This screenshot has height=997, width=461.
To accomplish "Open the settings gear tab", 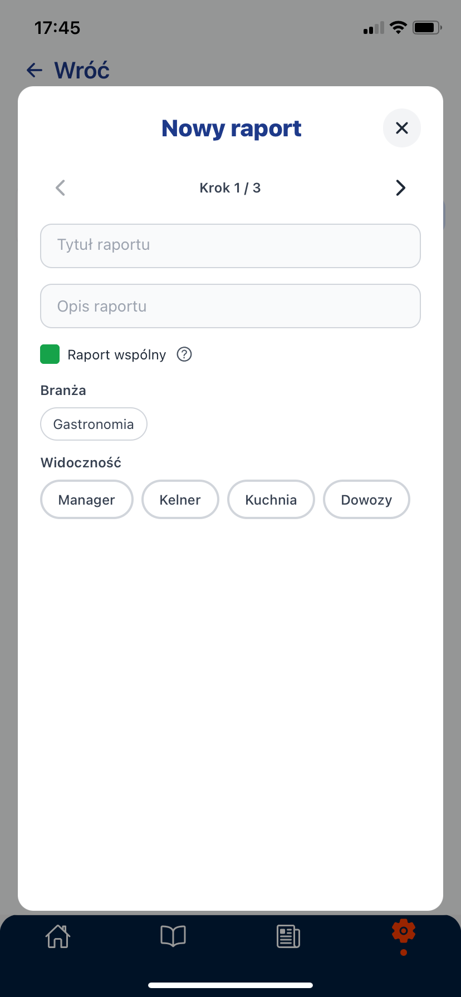I will [x=404, y=931].
